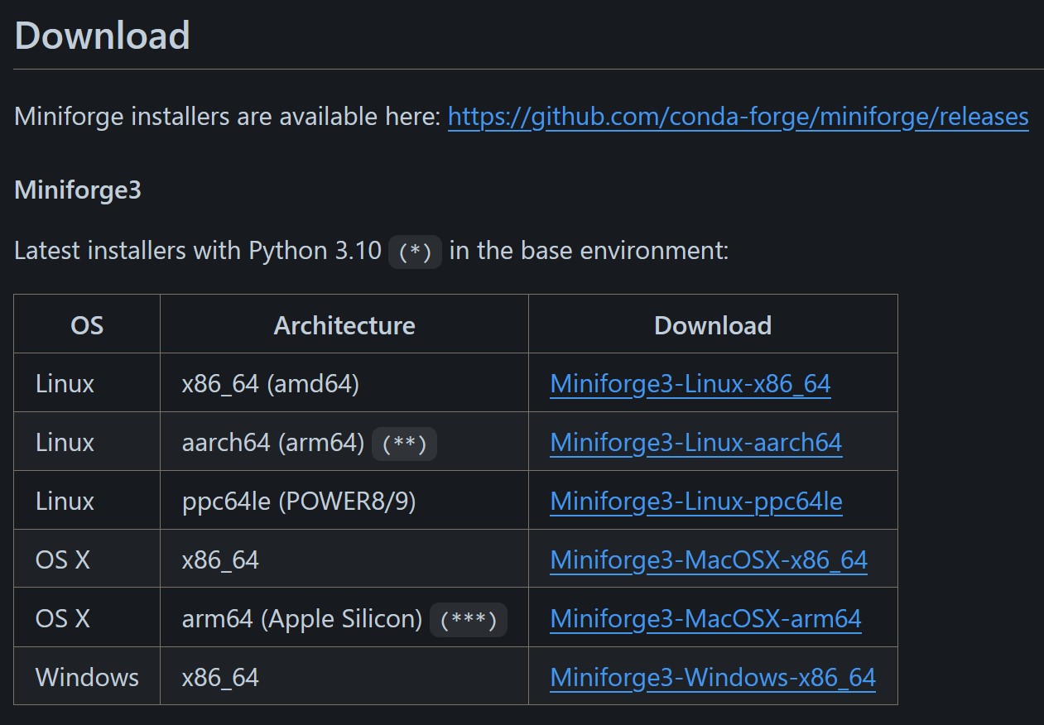Click the (**) footnote marker beside aarch64

point(404,444)
